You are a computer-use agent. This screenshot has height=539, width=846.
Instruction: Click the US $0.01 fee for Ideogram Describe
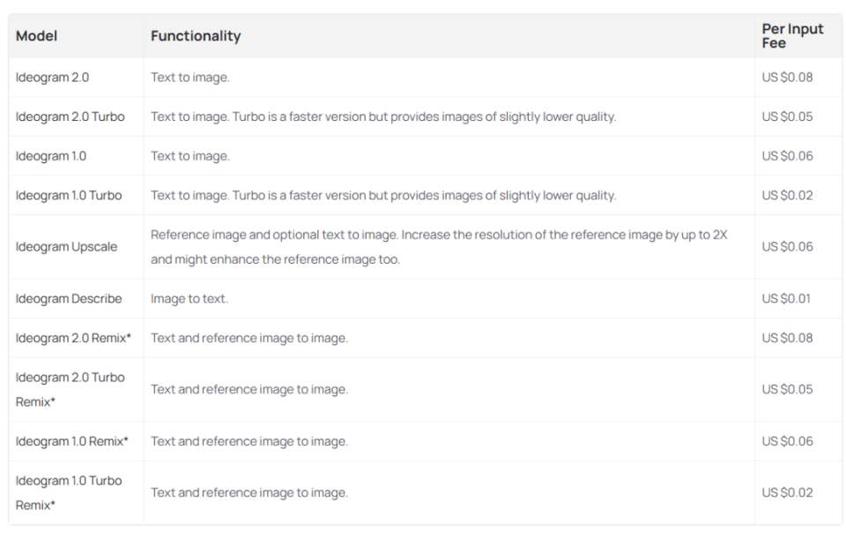coord(786,299)
